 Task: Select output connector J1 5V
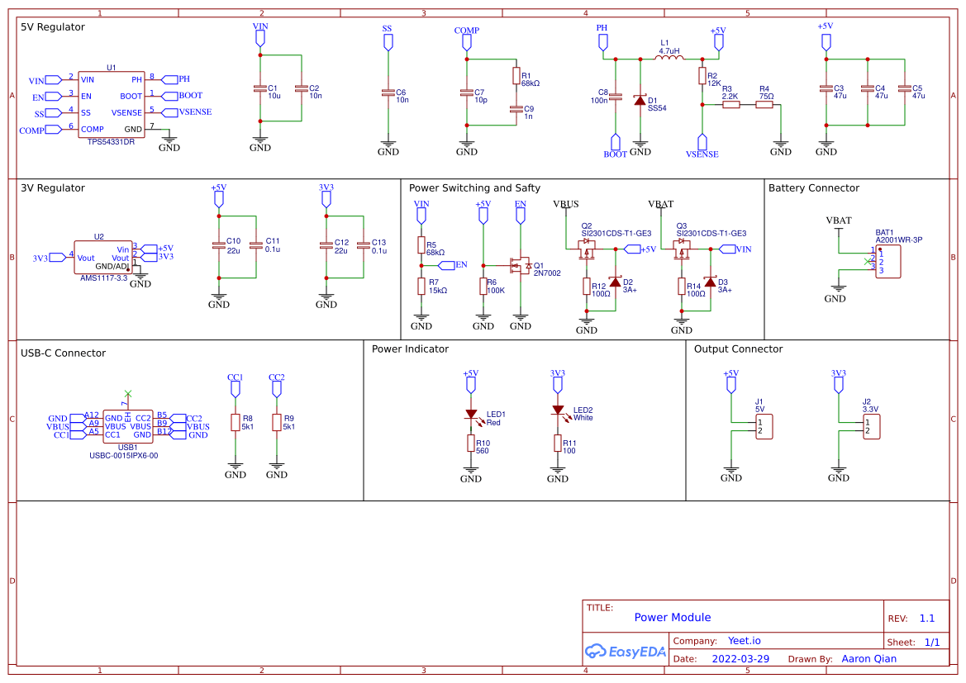(764, 427)
